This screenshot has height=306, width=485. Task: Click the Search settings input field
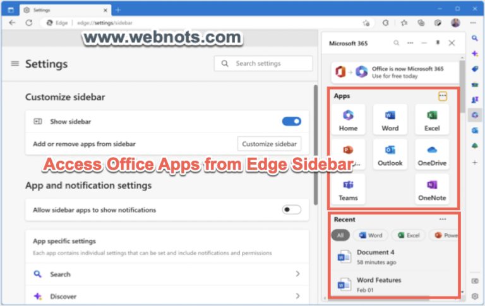[x=263, y=63]
